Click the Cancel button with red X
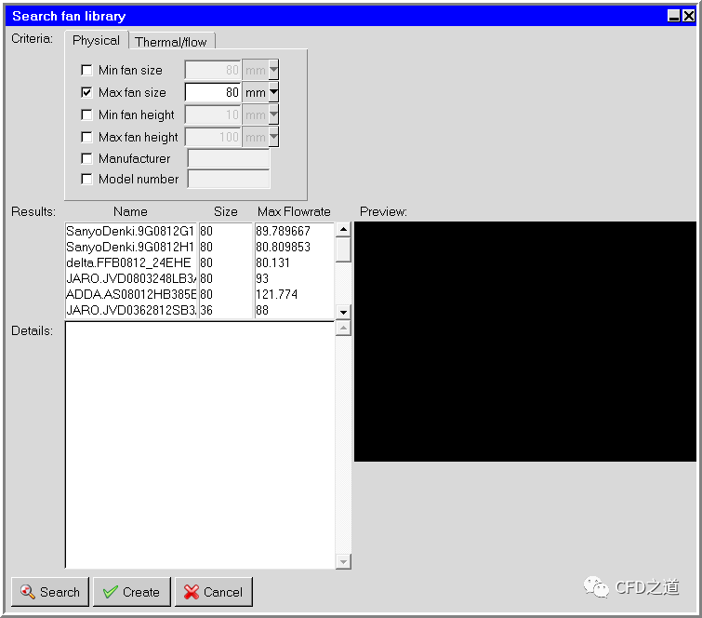 213,592
